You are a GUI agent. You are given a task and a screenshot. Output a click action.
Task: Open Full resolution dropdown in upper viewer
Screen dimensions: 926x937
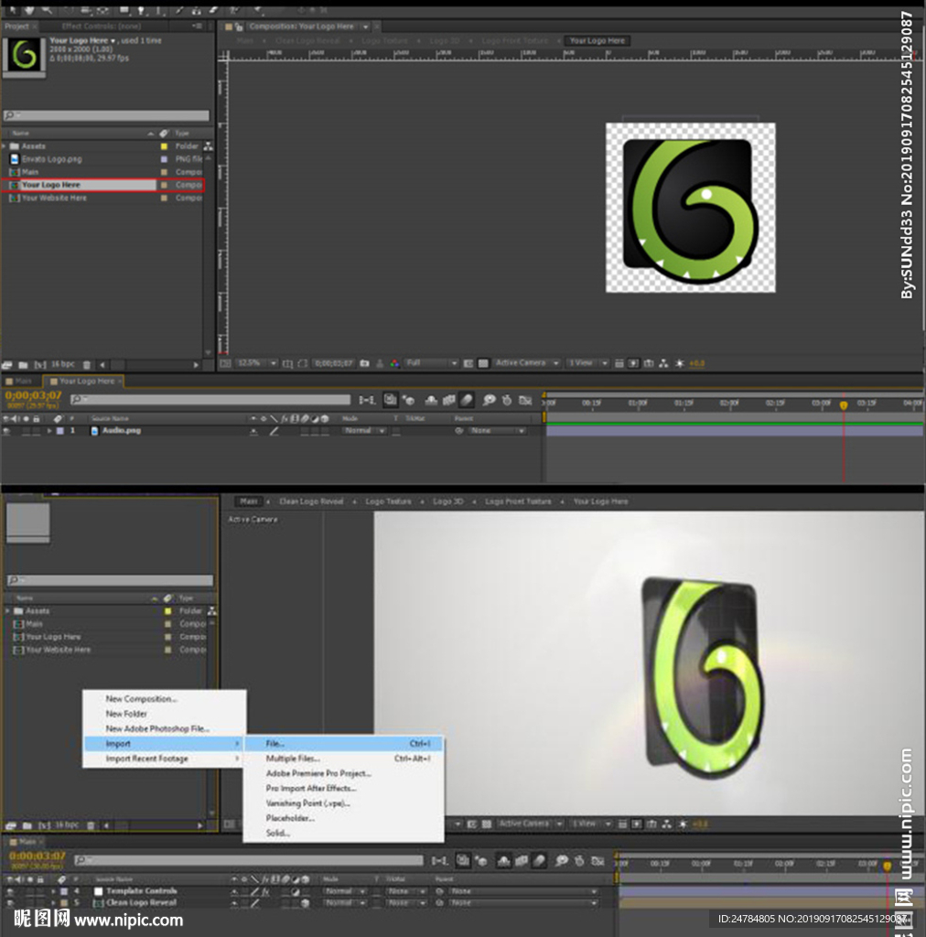coord(431,363)
